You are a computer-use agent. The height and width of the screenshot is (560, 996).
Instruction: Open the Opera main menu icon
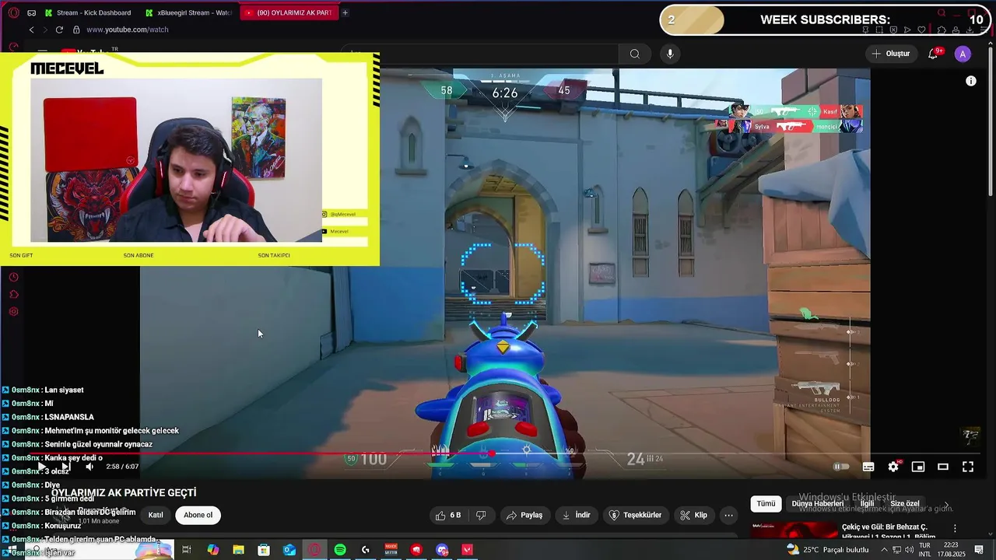tap(14, 12)
